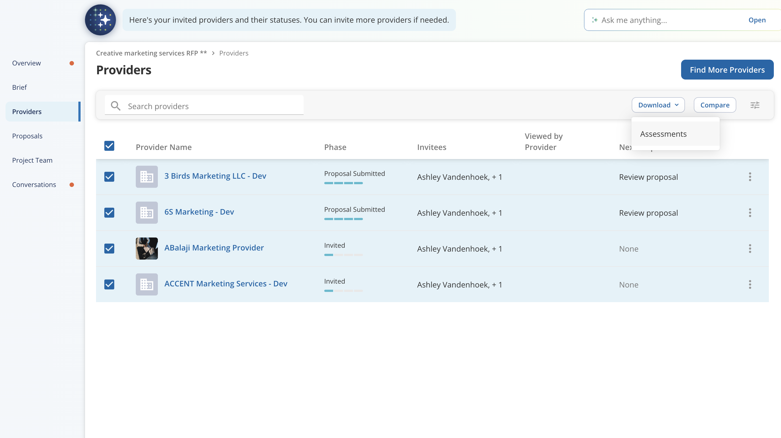Click the search magnifier icon
781x438 pixels.
pyautogui.click(x=116, y=106)
